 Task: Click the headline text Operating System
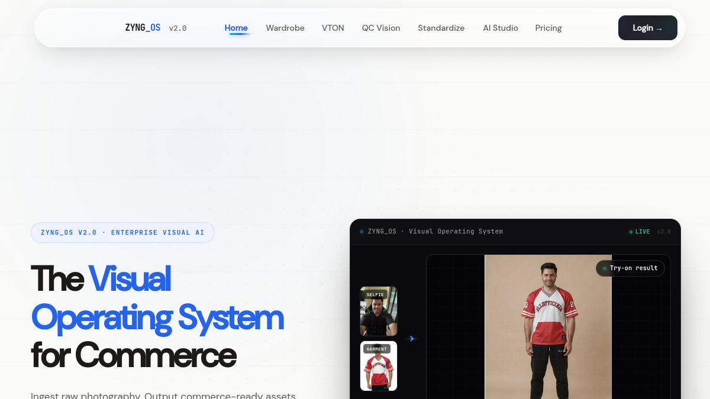(x=157, y=317)
